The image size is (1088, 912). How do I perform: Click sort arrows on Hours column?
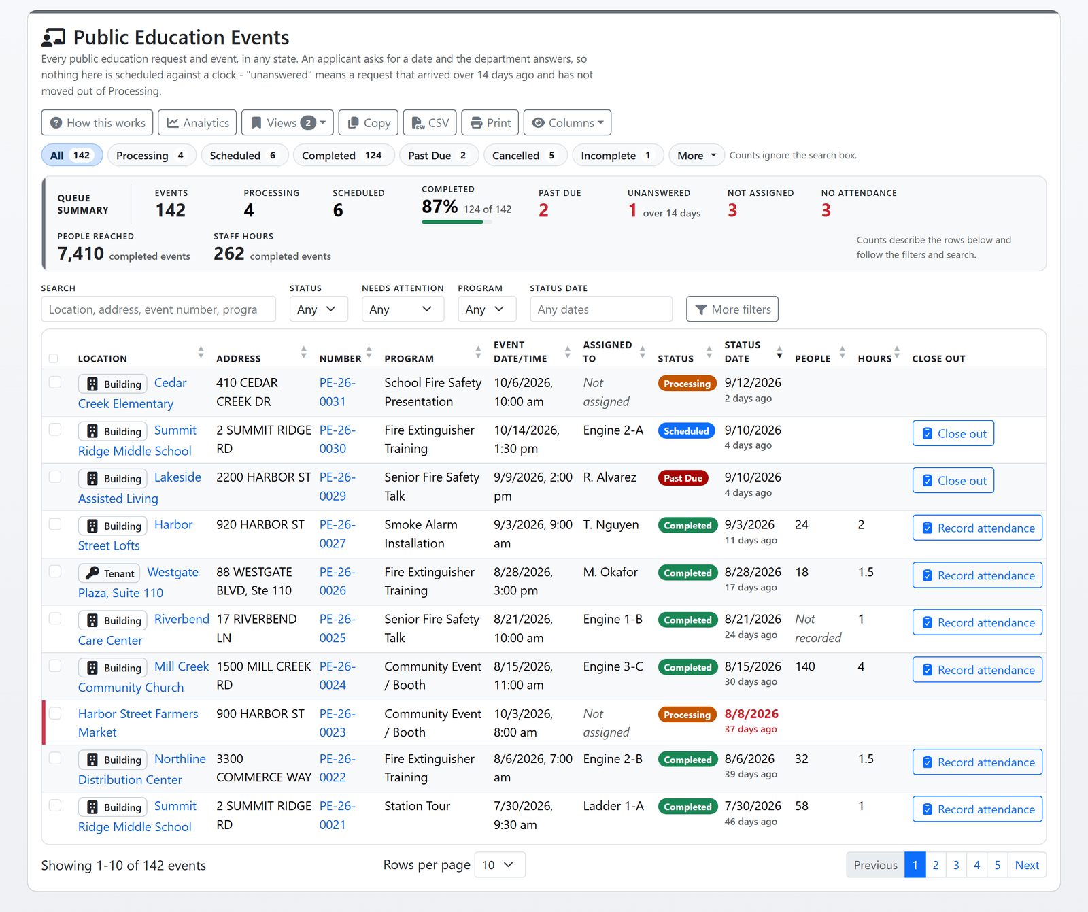pyautogui.click(x=897, y=352)
